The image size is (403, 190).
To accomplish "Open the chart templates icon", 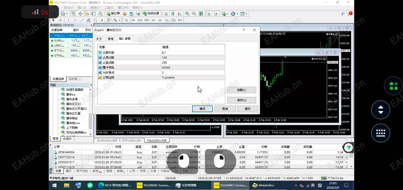I will pyautogui.click(x=242, y=14).
